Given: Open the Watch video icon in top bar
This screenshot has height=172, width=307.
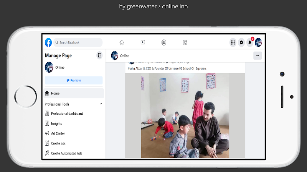Looking at the screenshot, I should coord(143,42).
